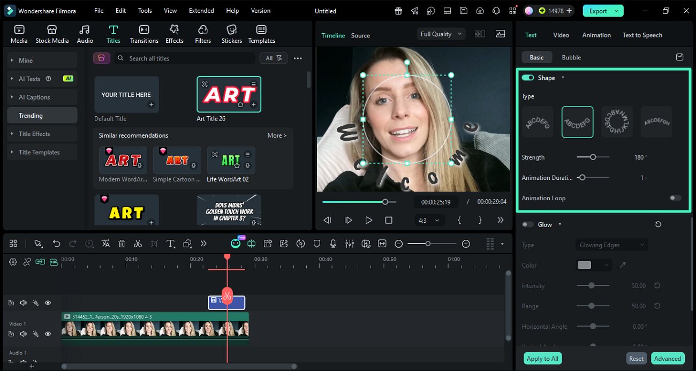This screenshot has width=696, height=371.
Task: Click the color eyedropper icon in Glow
Action: (x=623, y=265)
